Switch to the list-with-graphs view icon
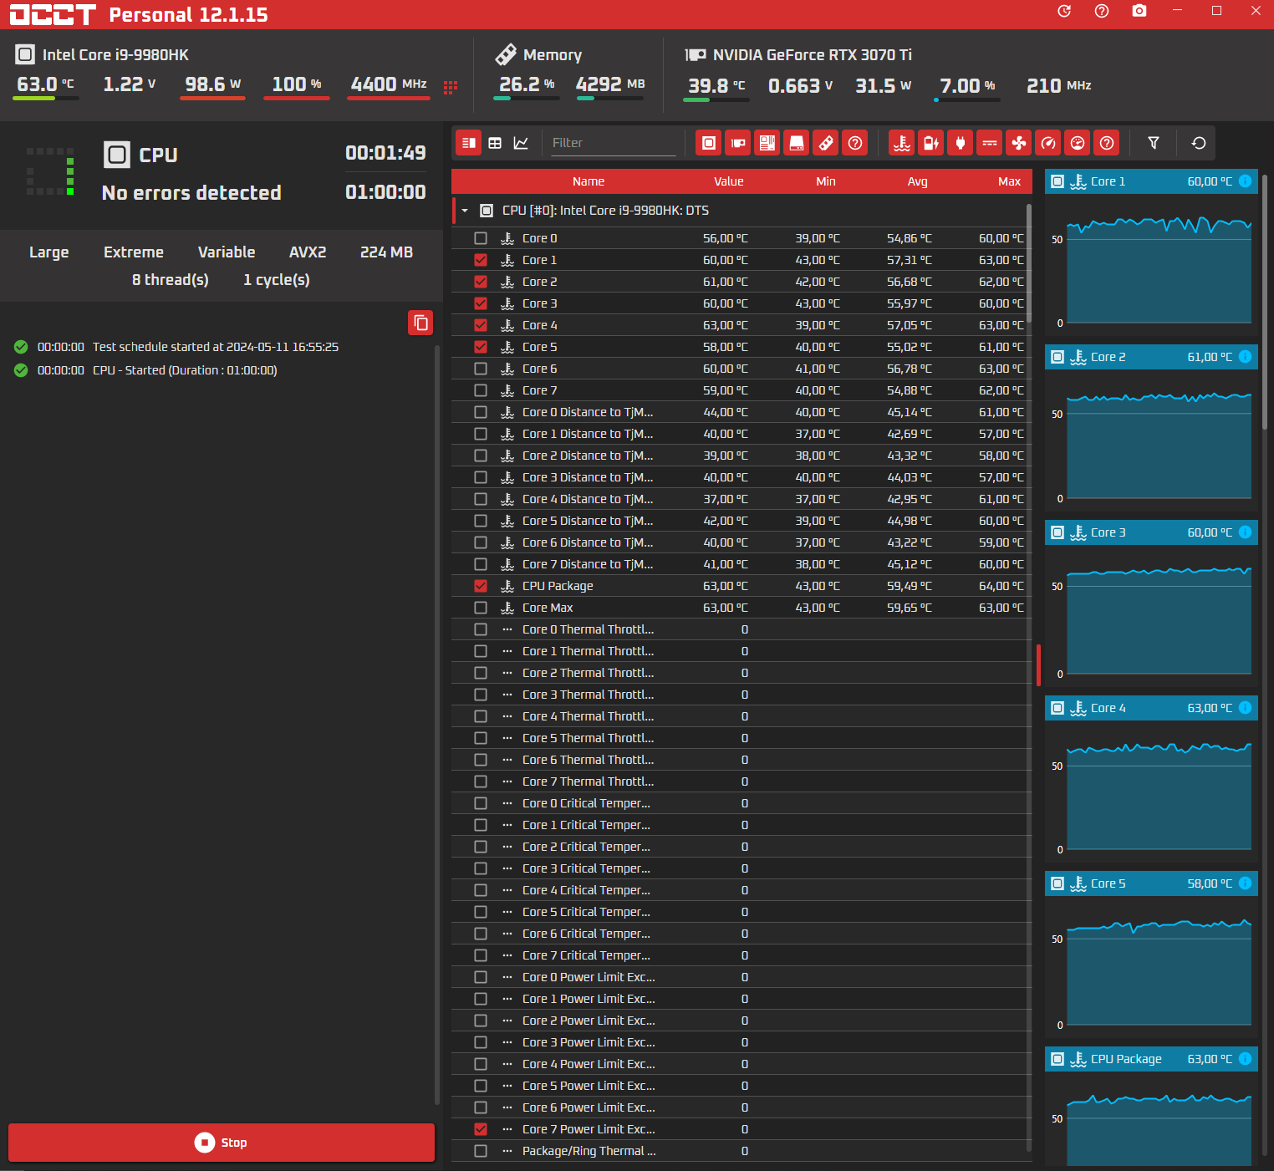The image size is (1274, 1171). point(469,143)
